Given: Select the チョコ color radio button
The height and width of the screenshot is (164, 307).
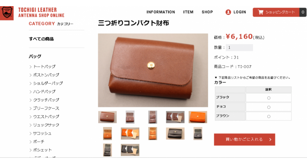Looking at the screenshot, I should 269,107.
